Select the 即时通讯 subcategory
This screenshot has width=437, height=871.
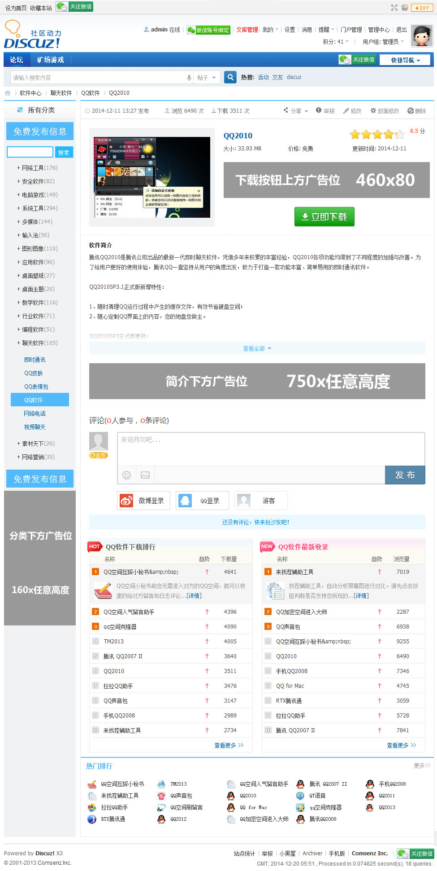35,360
